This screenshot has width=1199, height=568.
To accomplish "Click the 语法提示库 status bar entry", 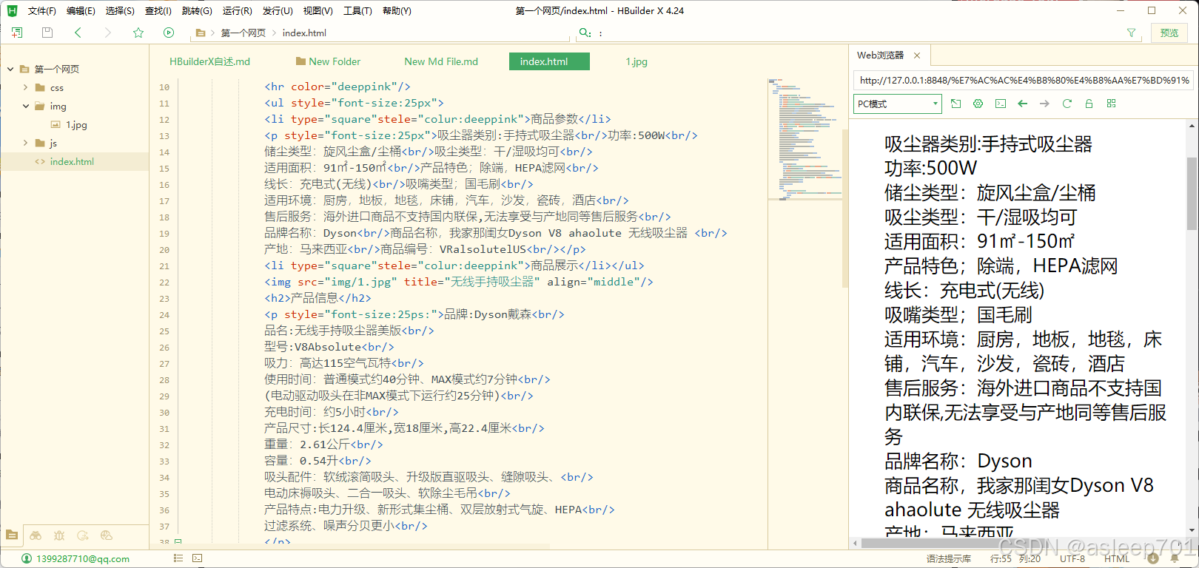I will [x=949, y=558].
